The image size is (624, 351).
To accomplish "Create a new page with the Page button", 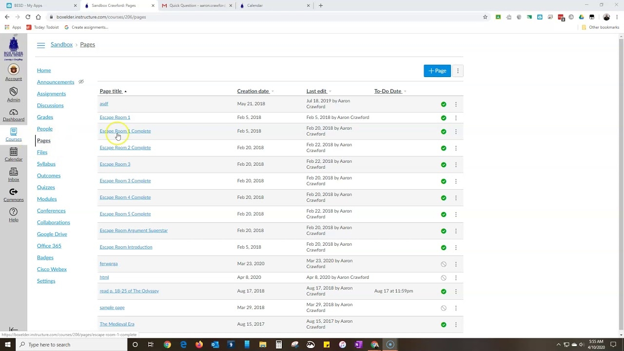I will [x=437, y=71].
